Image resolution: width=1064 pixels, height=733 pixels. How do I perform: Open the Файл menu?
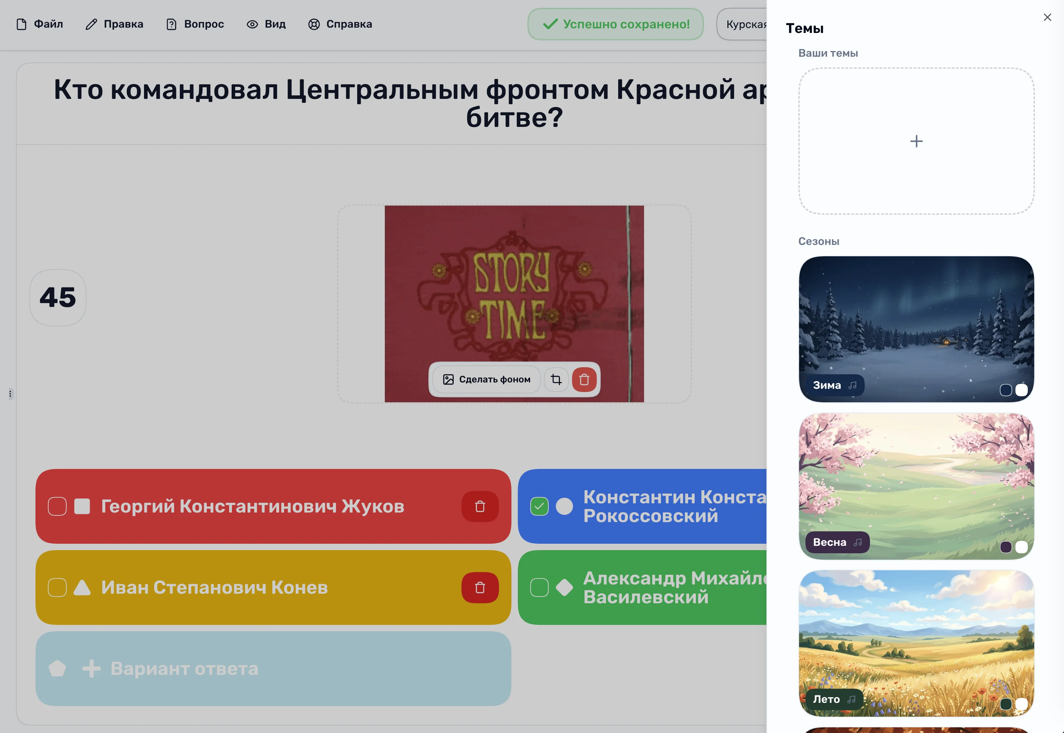click(39, 24)
